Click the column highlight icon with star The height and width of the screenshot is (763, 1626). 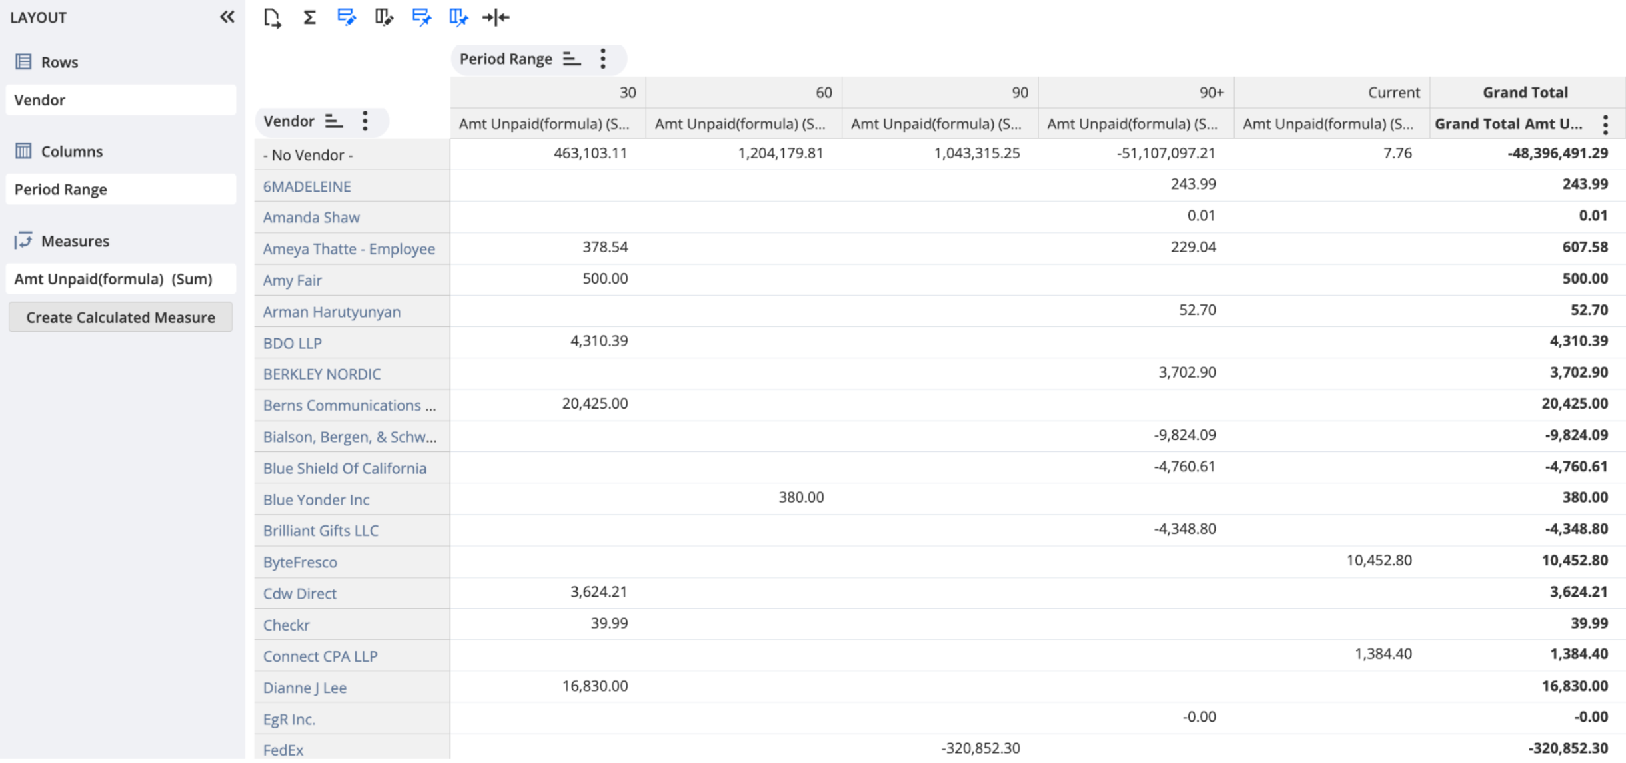458,17
